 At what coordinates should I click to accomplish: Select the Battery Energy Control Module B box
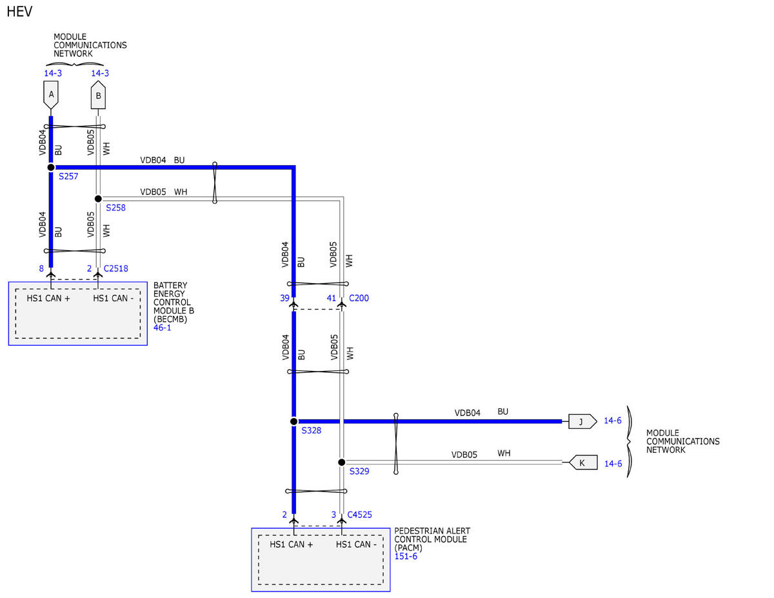tap(77, 314)
